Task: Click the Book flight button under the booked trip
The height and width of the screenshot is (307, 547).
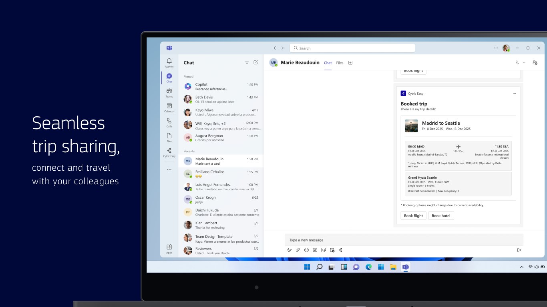Action: pyautogui.click(x=413, y=215)
